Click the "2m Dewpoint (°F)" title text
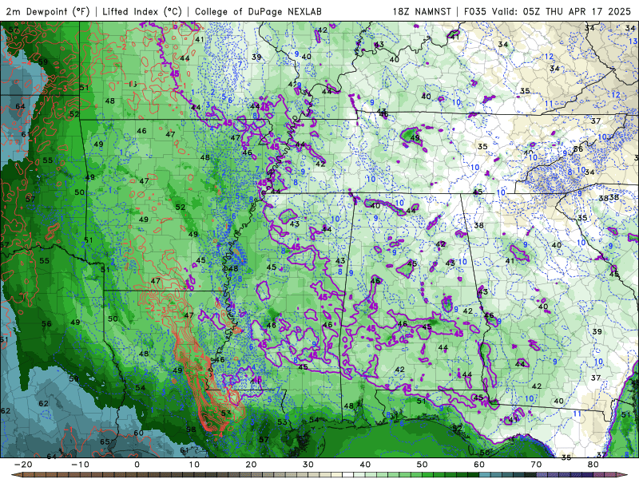Screen dimensions: 639x479 click(48, 11)
